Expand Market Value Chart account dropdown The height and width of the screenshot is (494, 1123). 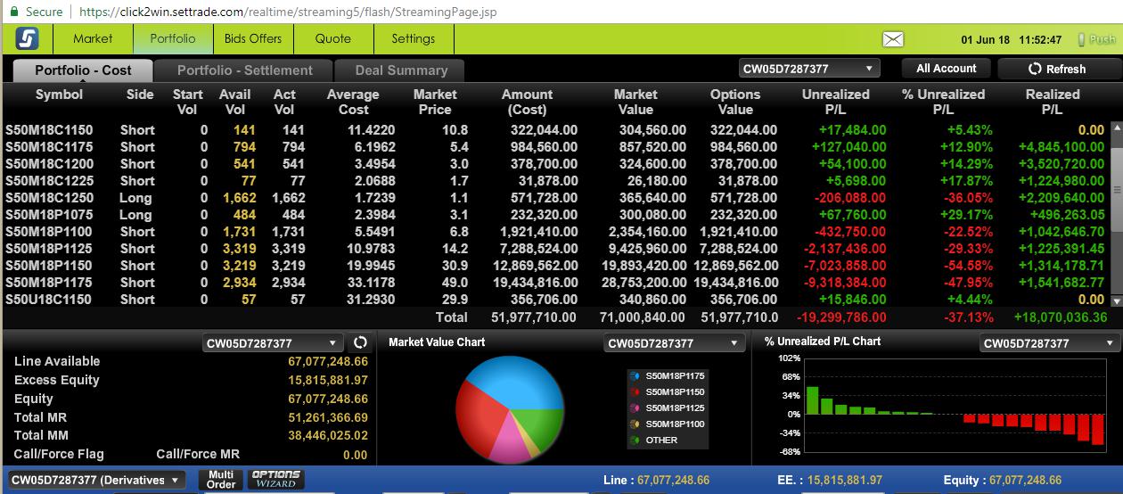[x=674, y=343]
